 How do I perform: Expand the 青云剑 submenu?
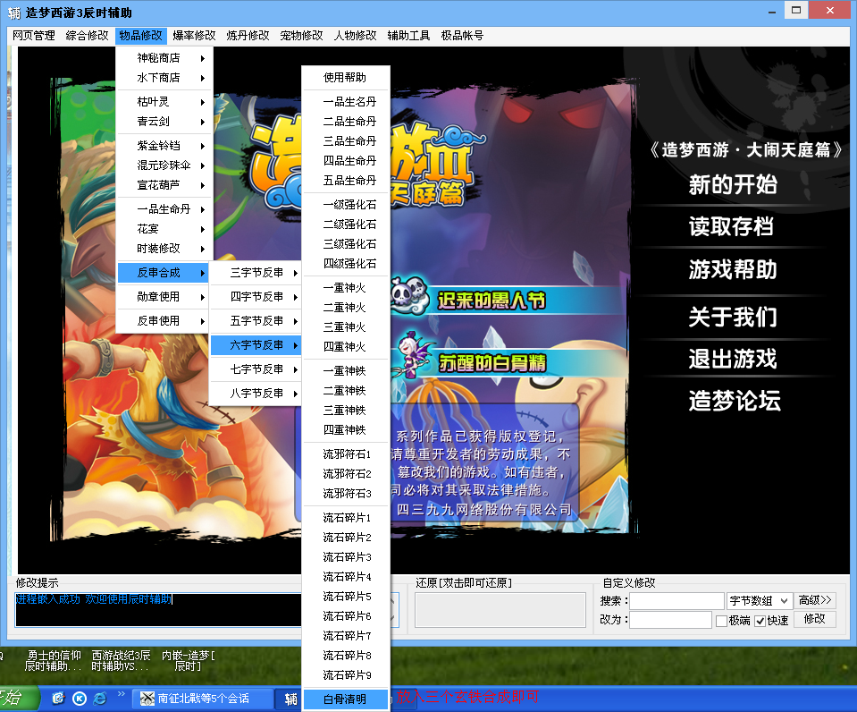[164, 122]
